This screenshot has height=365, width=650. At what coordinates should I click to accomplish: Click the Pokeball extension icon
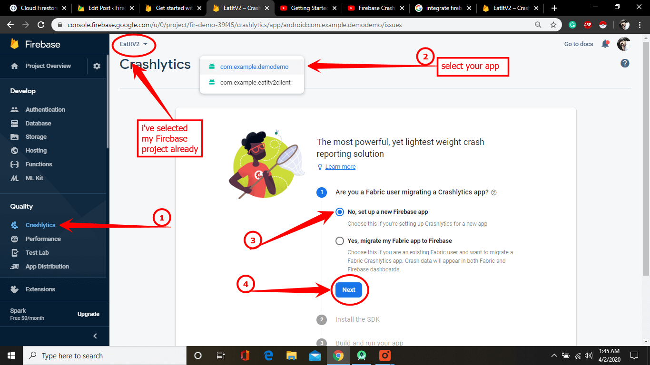pos(602,25)
